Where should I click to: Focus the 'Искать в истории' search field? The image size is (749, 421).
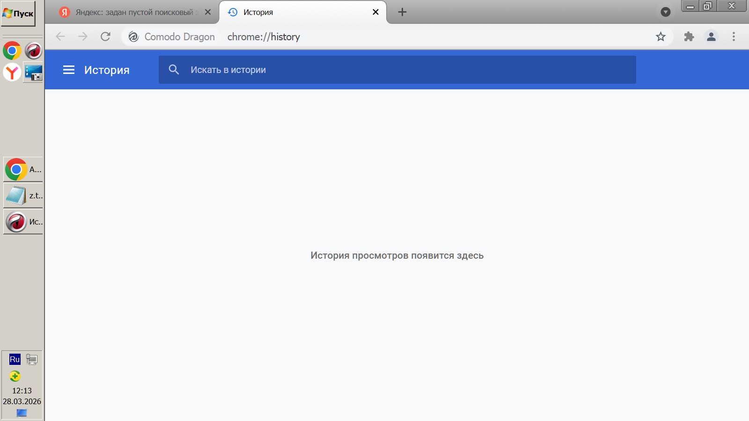coord(397,70)
